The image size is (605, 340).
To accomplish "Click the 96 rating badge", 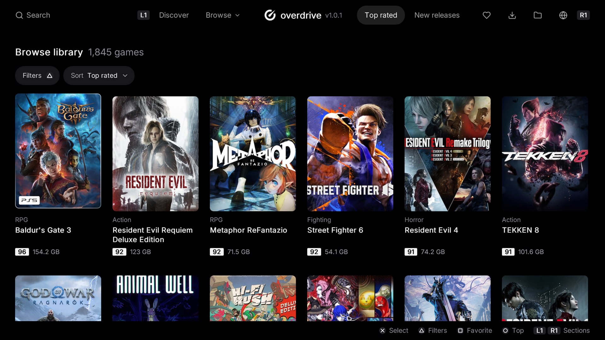I will (x=22, y=252).
